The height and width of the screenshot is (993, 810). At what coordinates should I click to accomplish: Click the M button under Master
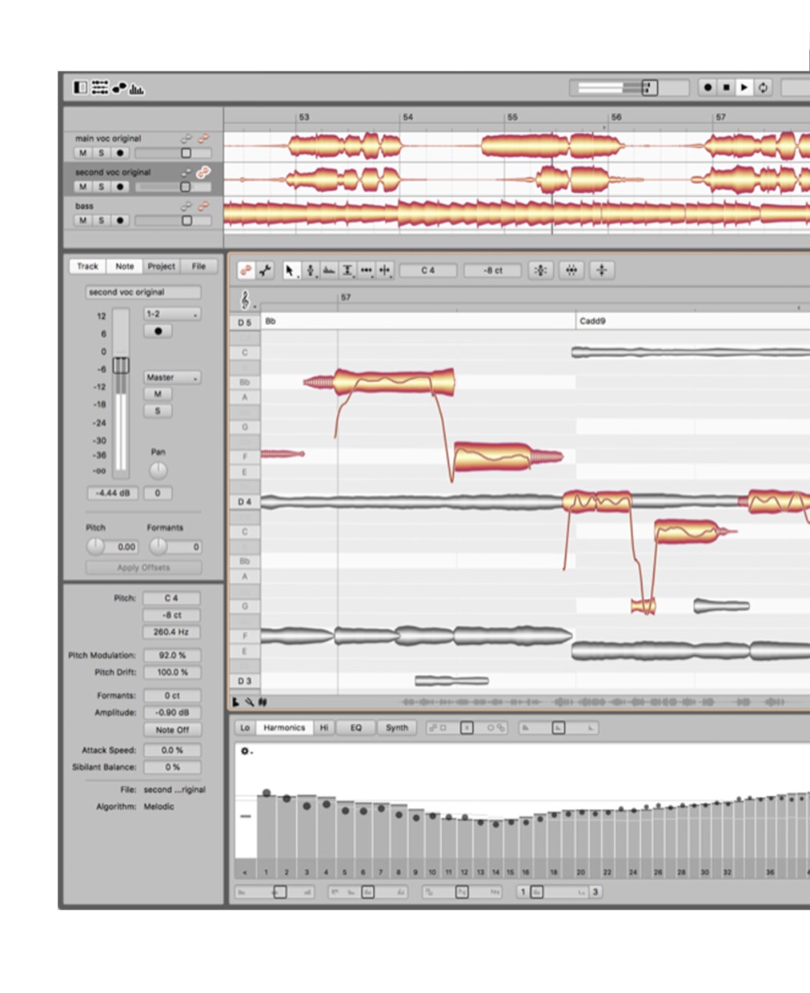[x=158, y=394]
